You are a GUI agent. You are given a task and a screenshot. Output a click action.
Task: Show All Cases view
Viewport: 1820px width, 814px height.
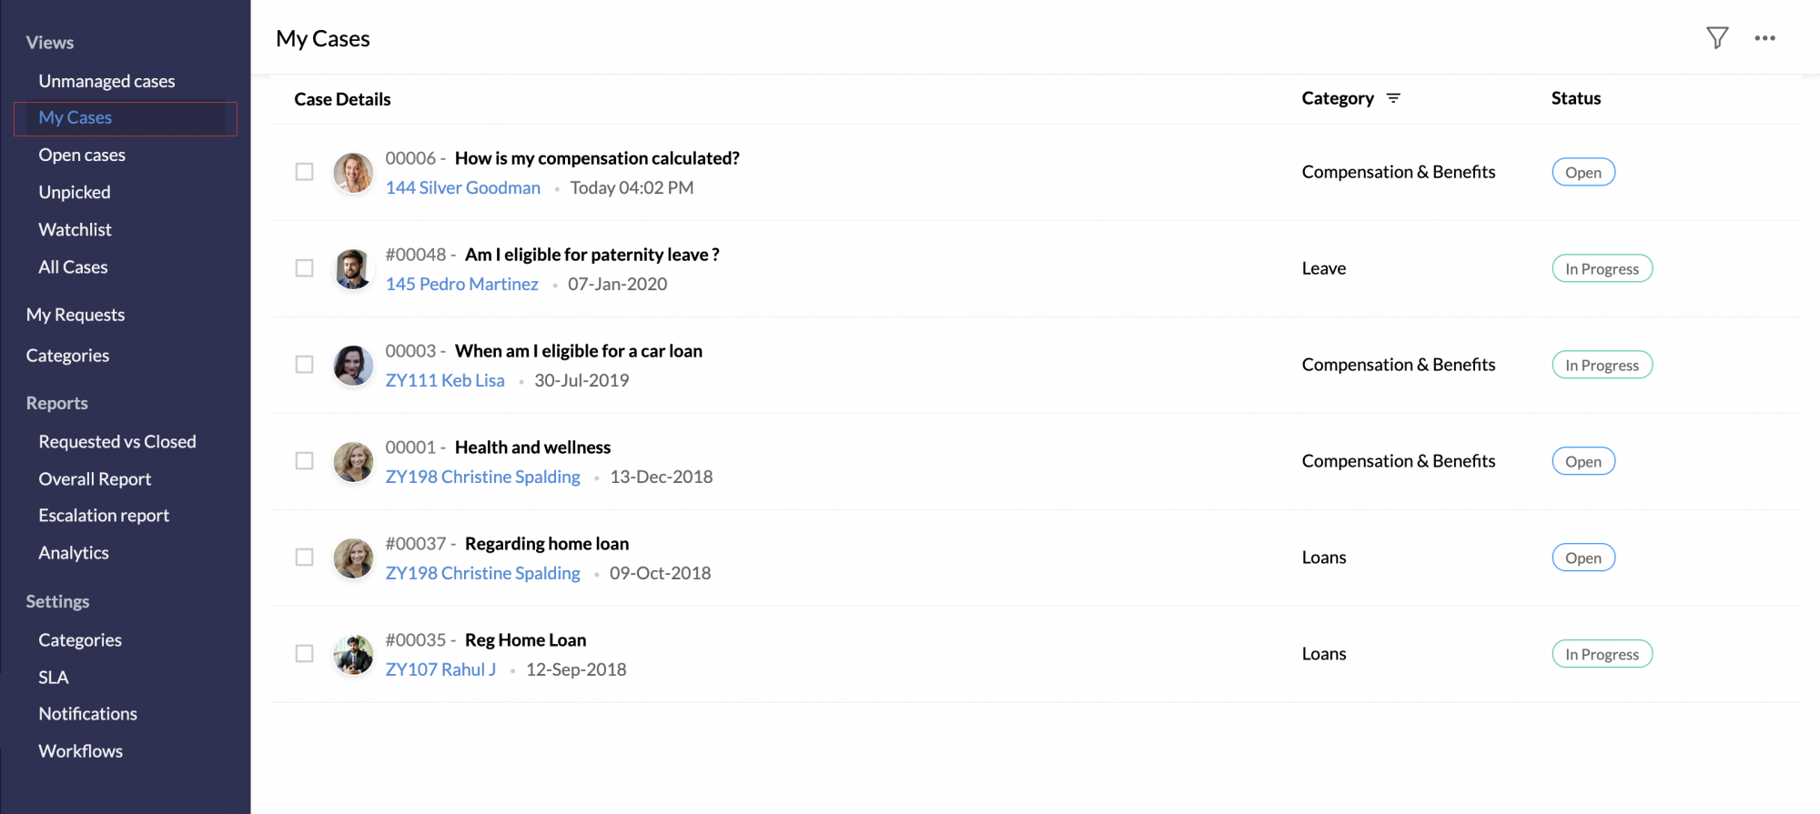[x=73, y=267]
